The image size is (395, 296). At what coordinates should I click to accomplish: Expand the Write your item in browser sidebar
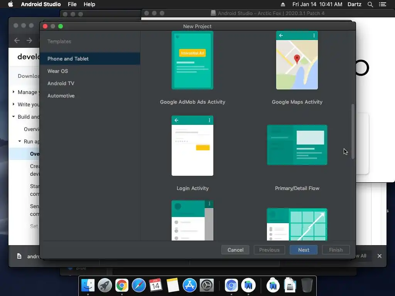click(x=14, y=104)
